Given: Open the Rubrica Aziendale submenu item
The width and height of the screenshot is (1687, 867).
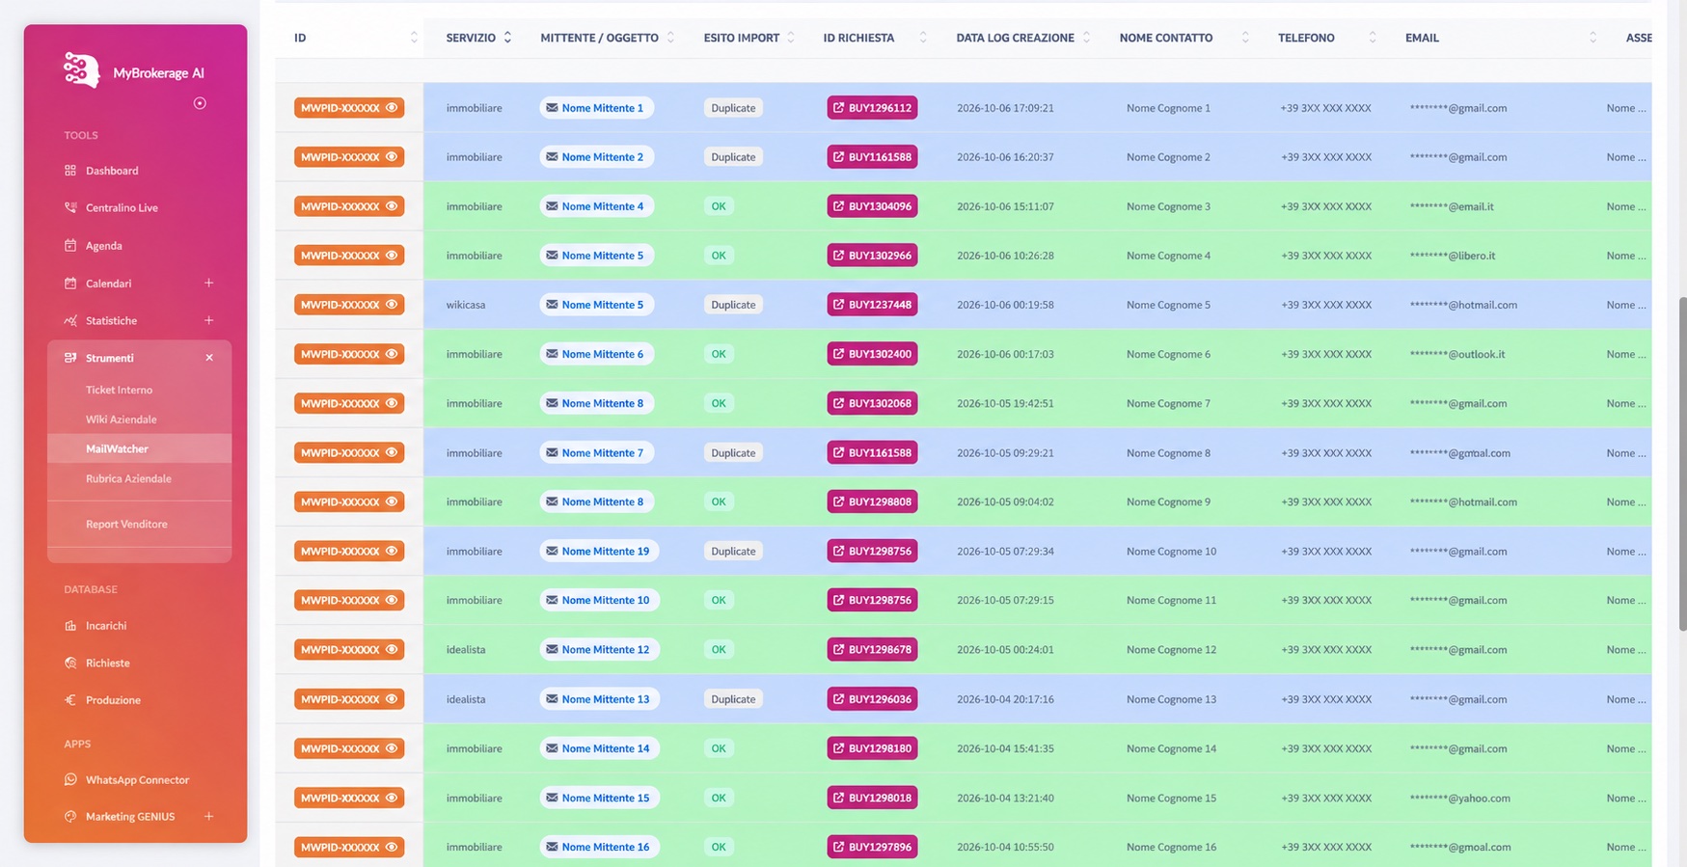Looking at the screenshot, I should click(x=128, y=478).
